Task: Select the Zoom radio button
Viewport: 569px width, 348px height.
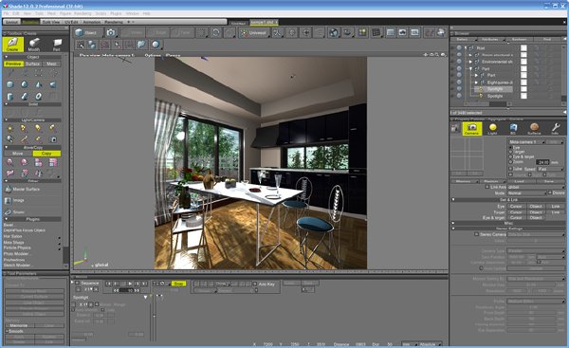Action: pos(510,161)
